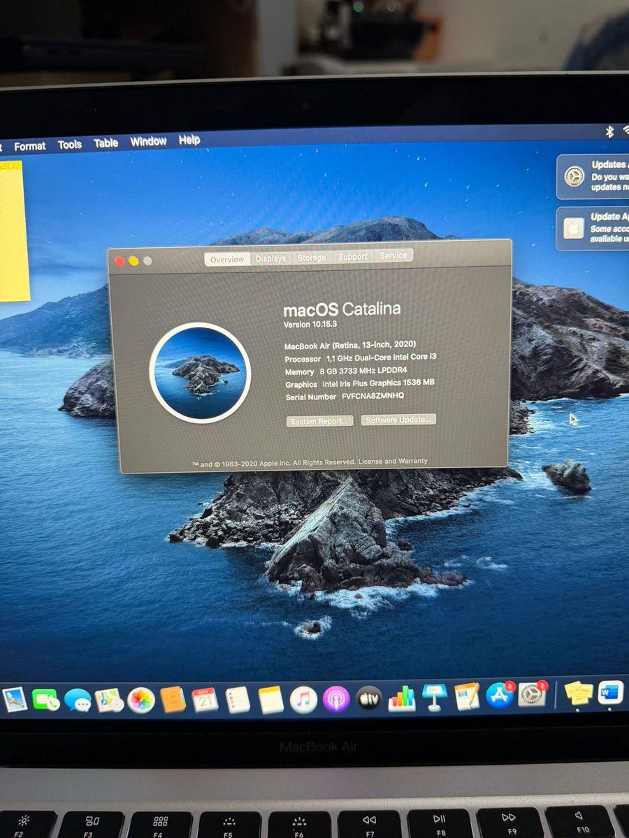Image resolution: width=629 pixels, height=838 pixels.
Task: Click the Update Apple ID notification
Action: point(593,228)
